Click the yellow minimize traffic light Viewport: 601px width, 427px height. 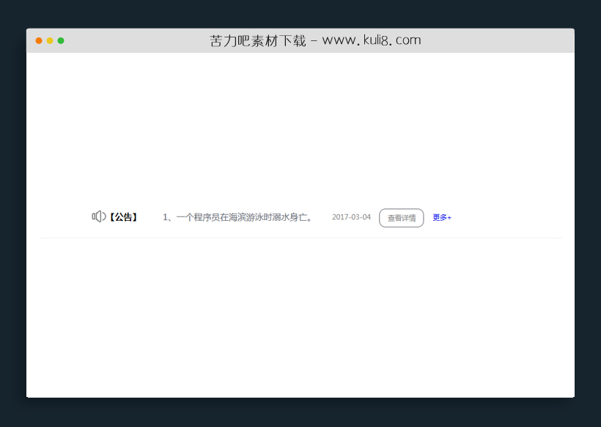pyautogui.click(x=49, y=42)
